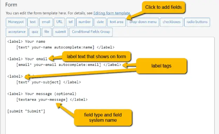This screenshot has width=219, height=134.
Task: Insert a text field tag
Action: pyautogui.click(x=33, y=22)
